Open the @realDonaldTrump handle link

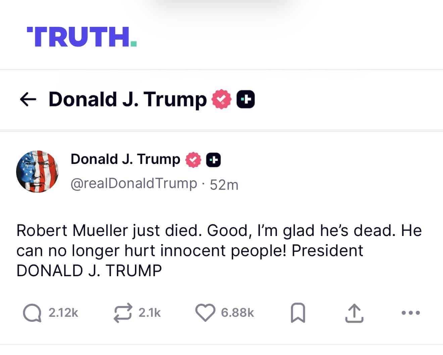click(134, 184)
